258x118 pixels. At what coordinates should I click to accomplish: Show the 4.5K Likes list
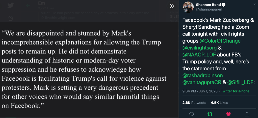219,103
